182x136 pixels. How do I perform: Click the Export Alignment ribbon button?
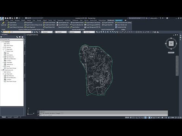[x=30, y=27]
